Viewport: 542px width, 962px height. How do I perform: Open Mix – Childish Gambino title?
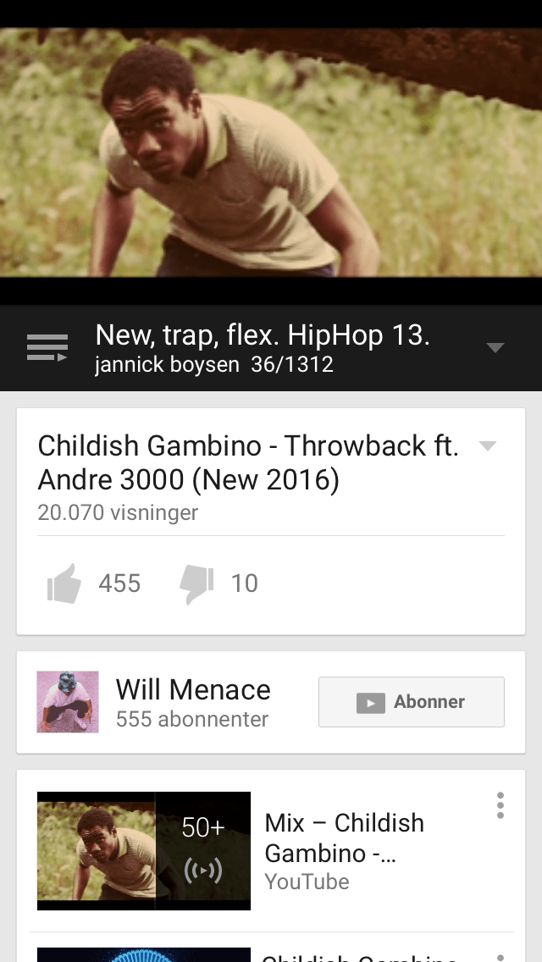pyautogui.click(x=345, y=838)
